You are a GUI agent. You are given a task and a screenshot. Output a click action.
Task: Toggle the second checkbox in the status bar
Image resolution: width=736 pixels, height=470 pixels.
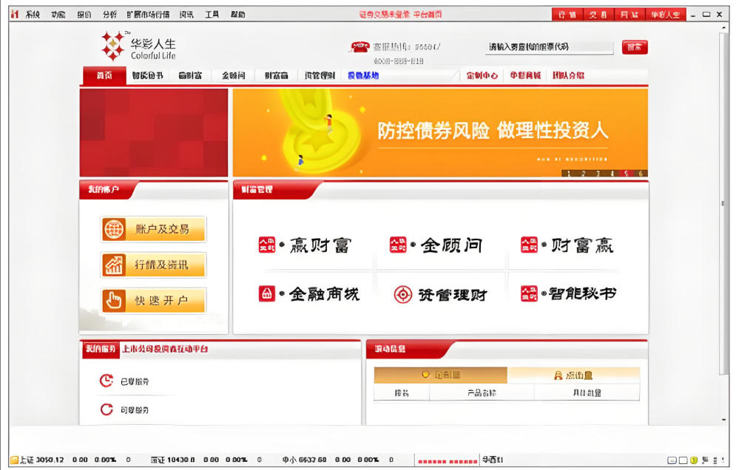[x=683, y=460]
